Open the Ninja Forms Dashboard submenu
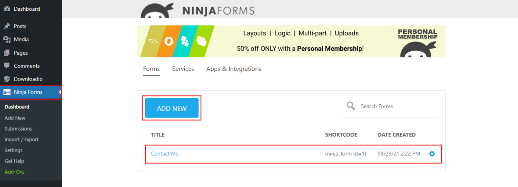The width and height of the screenshot is (518, 187). 17,107
